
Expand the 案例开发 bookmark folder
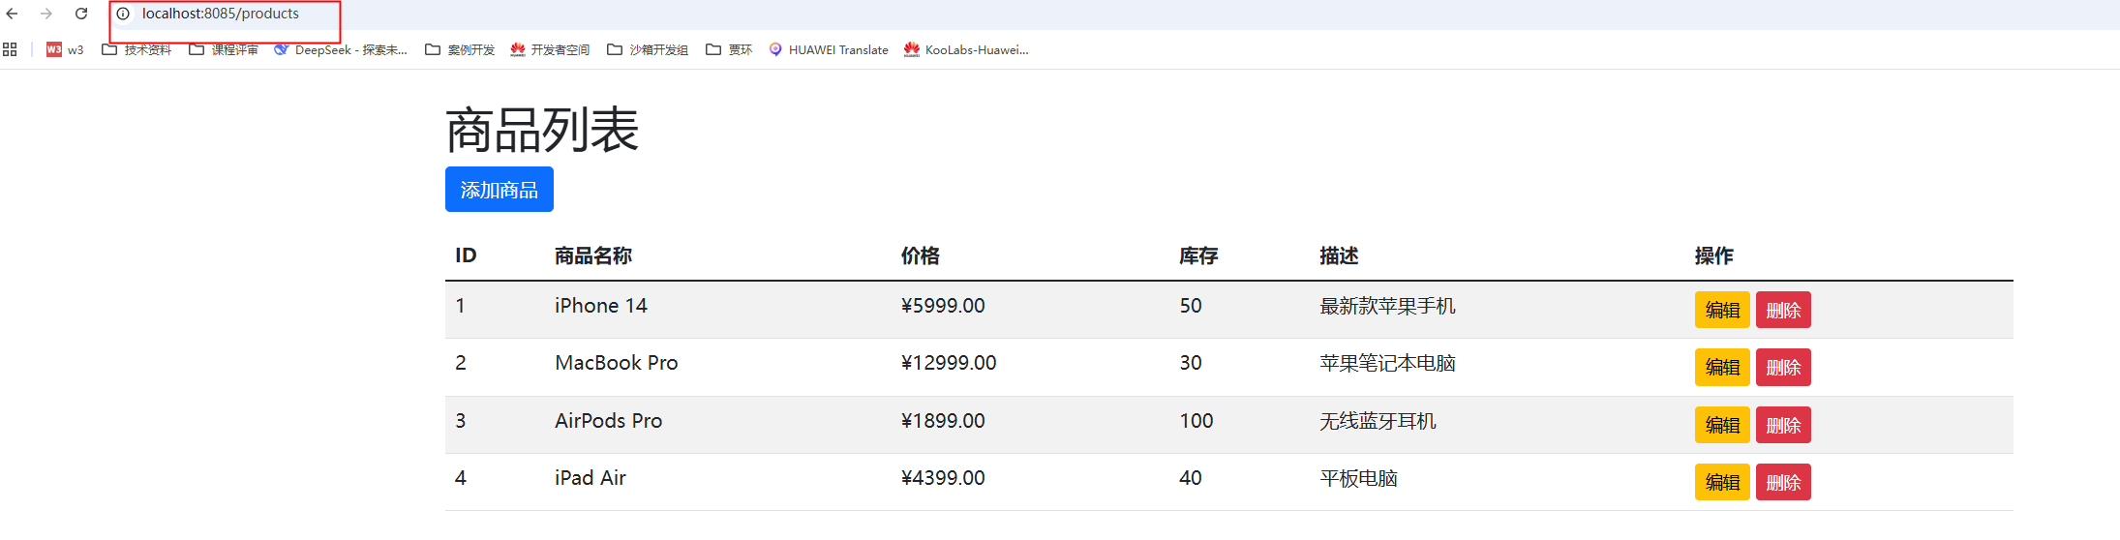click(x=460, y=49)
